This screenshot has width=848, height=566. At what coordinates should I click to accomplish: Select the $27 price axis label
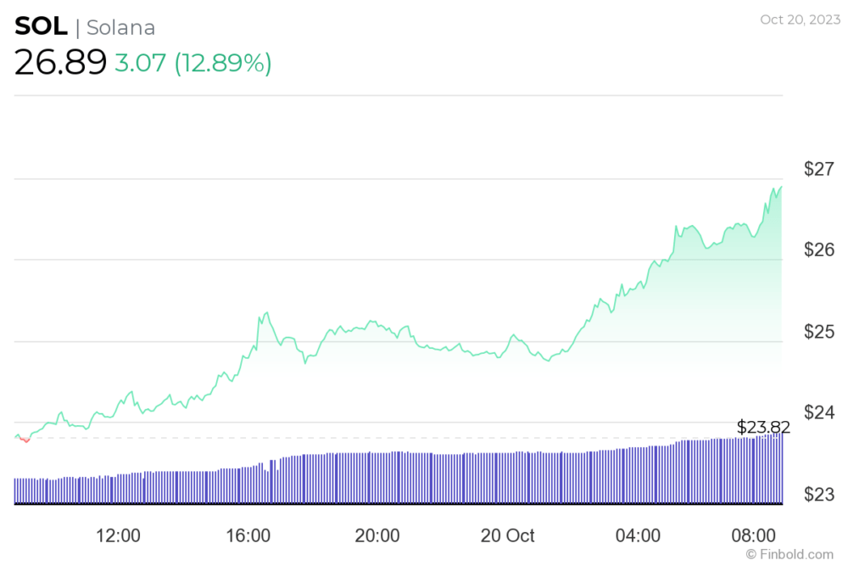[819, 169]
